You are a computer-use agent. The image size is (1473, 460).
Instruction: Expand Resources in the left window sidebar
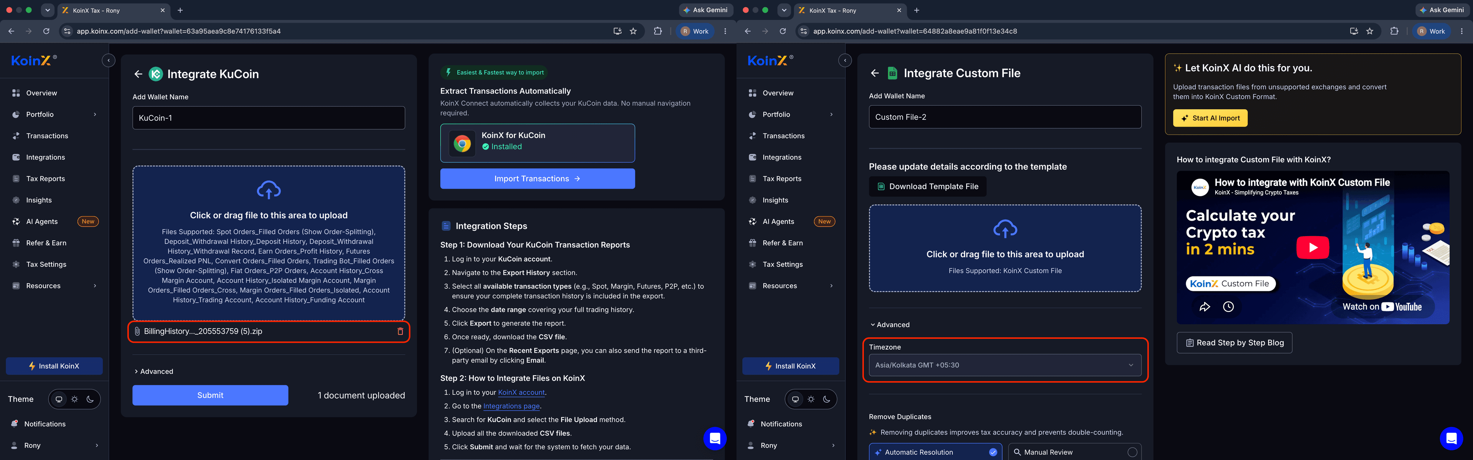(54, 286)
